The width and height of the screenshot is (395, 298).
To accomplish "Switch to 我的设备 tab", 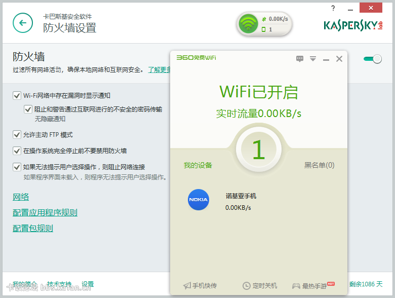I will 198,165.
